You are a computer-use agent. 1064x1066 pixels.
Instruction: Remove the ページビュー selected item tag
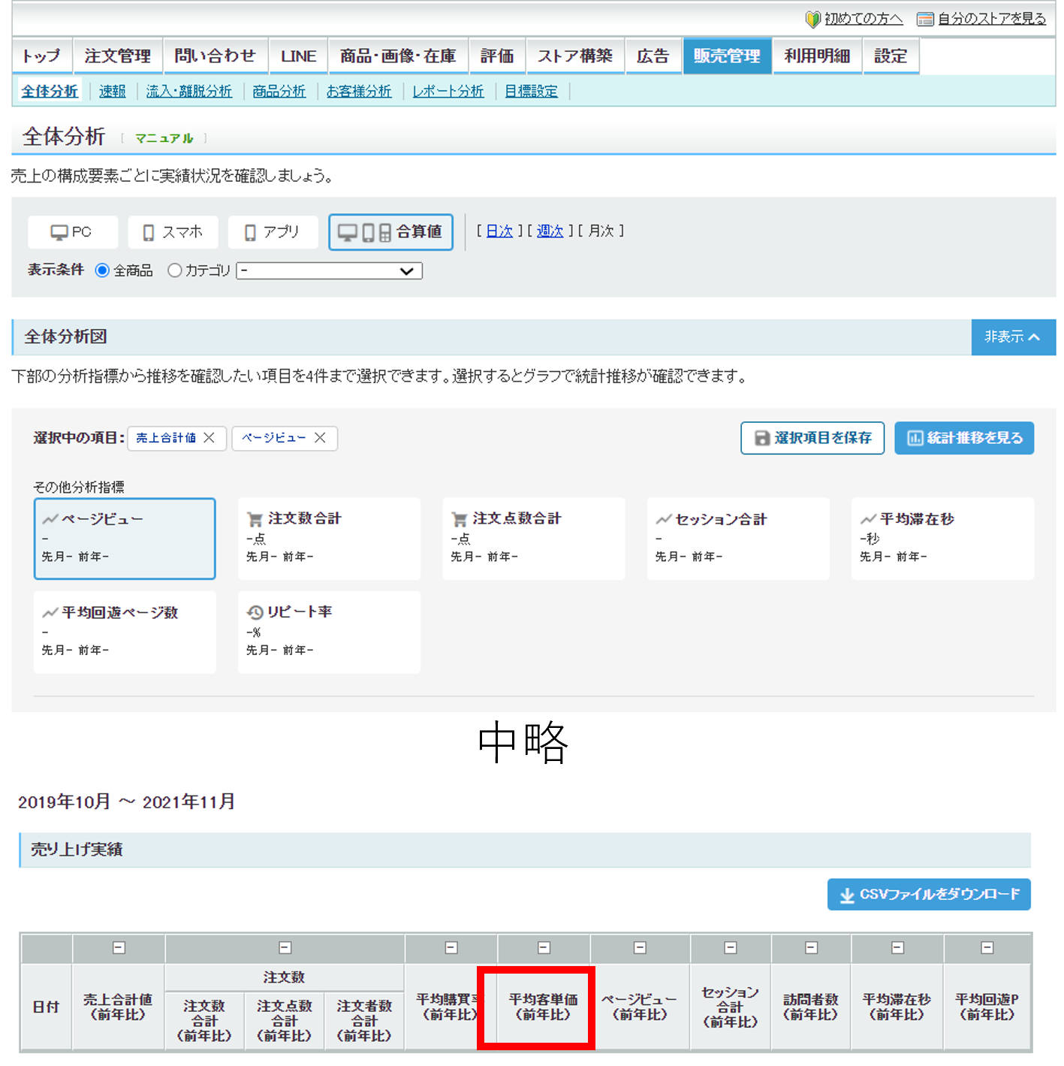pyautogui.click(x=320, y=438)
